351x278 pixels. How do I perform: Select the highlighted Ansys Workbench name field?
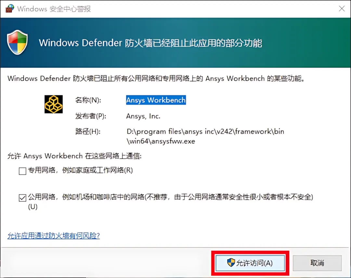tap(156, 100)
